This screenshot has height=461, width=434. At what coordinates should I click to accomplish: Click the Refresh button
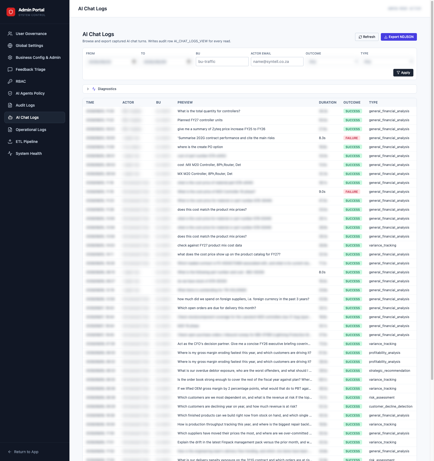(367, 37)
